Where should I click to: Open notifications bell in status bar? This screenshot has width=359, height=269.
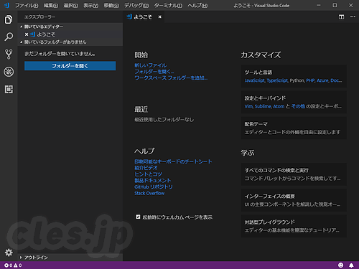tap(351, 265)
